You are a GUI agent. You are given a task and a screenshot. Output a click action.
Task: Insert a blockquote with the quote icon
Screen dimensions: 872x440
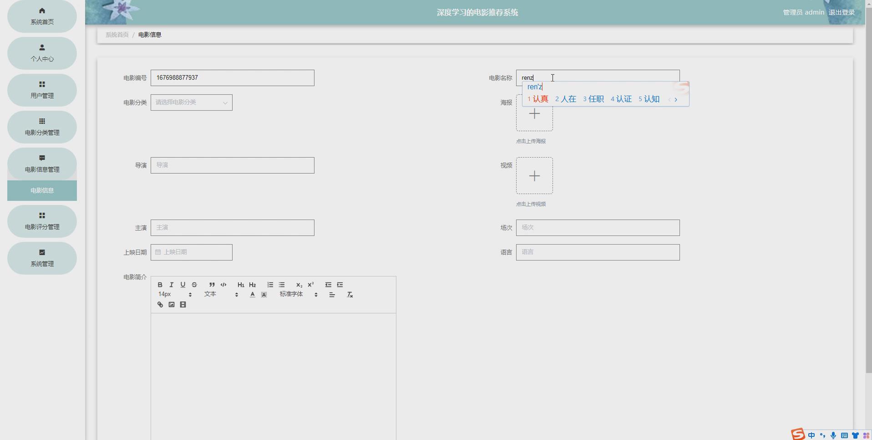(x=212, y=285)
